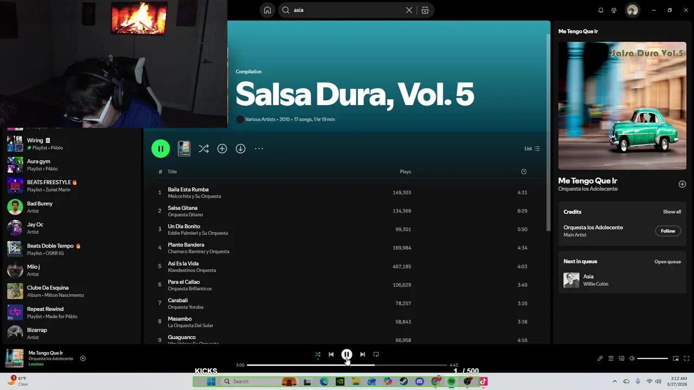The width and height of the screenshot is (694, 390).
Task: Toggle lyrics microphone icon
Action: click(x=600, y=358)
